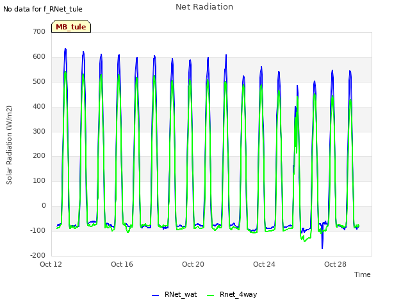Viewport: 410px width, 307px height.
Task: Click the 300 y-axis tick label
Action: pyautogui.click(x=39, y=131)
